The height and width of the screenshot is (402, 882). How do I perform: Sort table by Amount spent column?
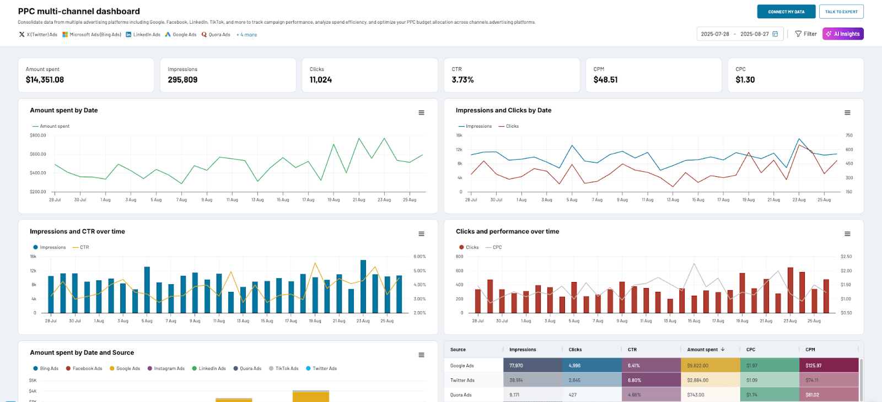click(706, 350)
